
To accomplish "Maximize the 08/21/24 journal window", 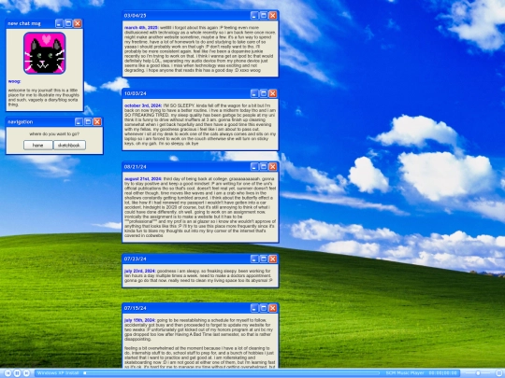I will click(x=264, y=166).
